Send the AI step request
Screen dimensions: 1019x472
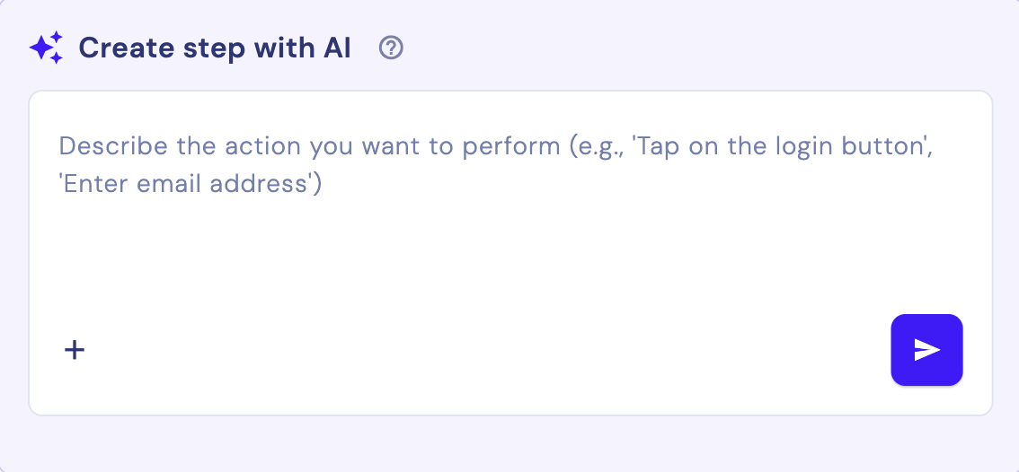point(926,350)
